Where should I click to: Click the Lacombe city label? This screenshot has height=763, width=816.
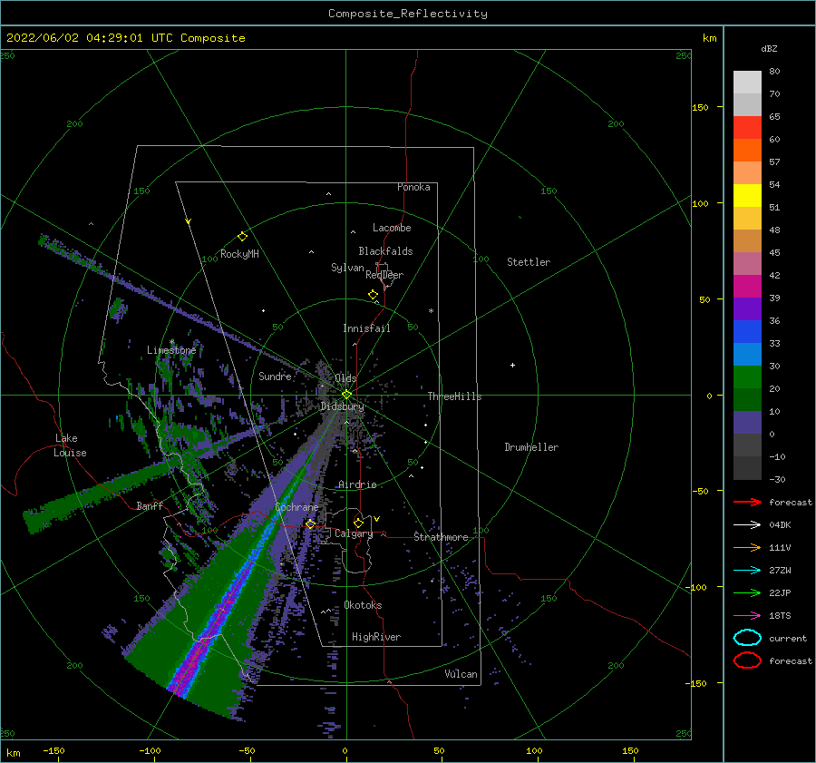tap(392, 228)
